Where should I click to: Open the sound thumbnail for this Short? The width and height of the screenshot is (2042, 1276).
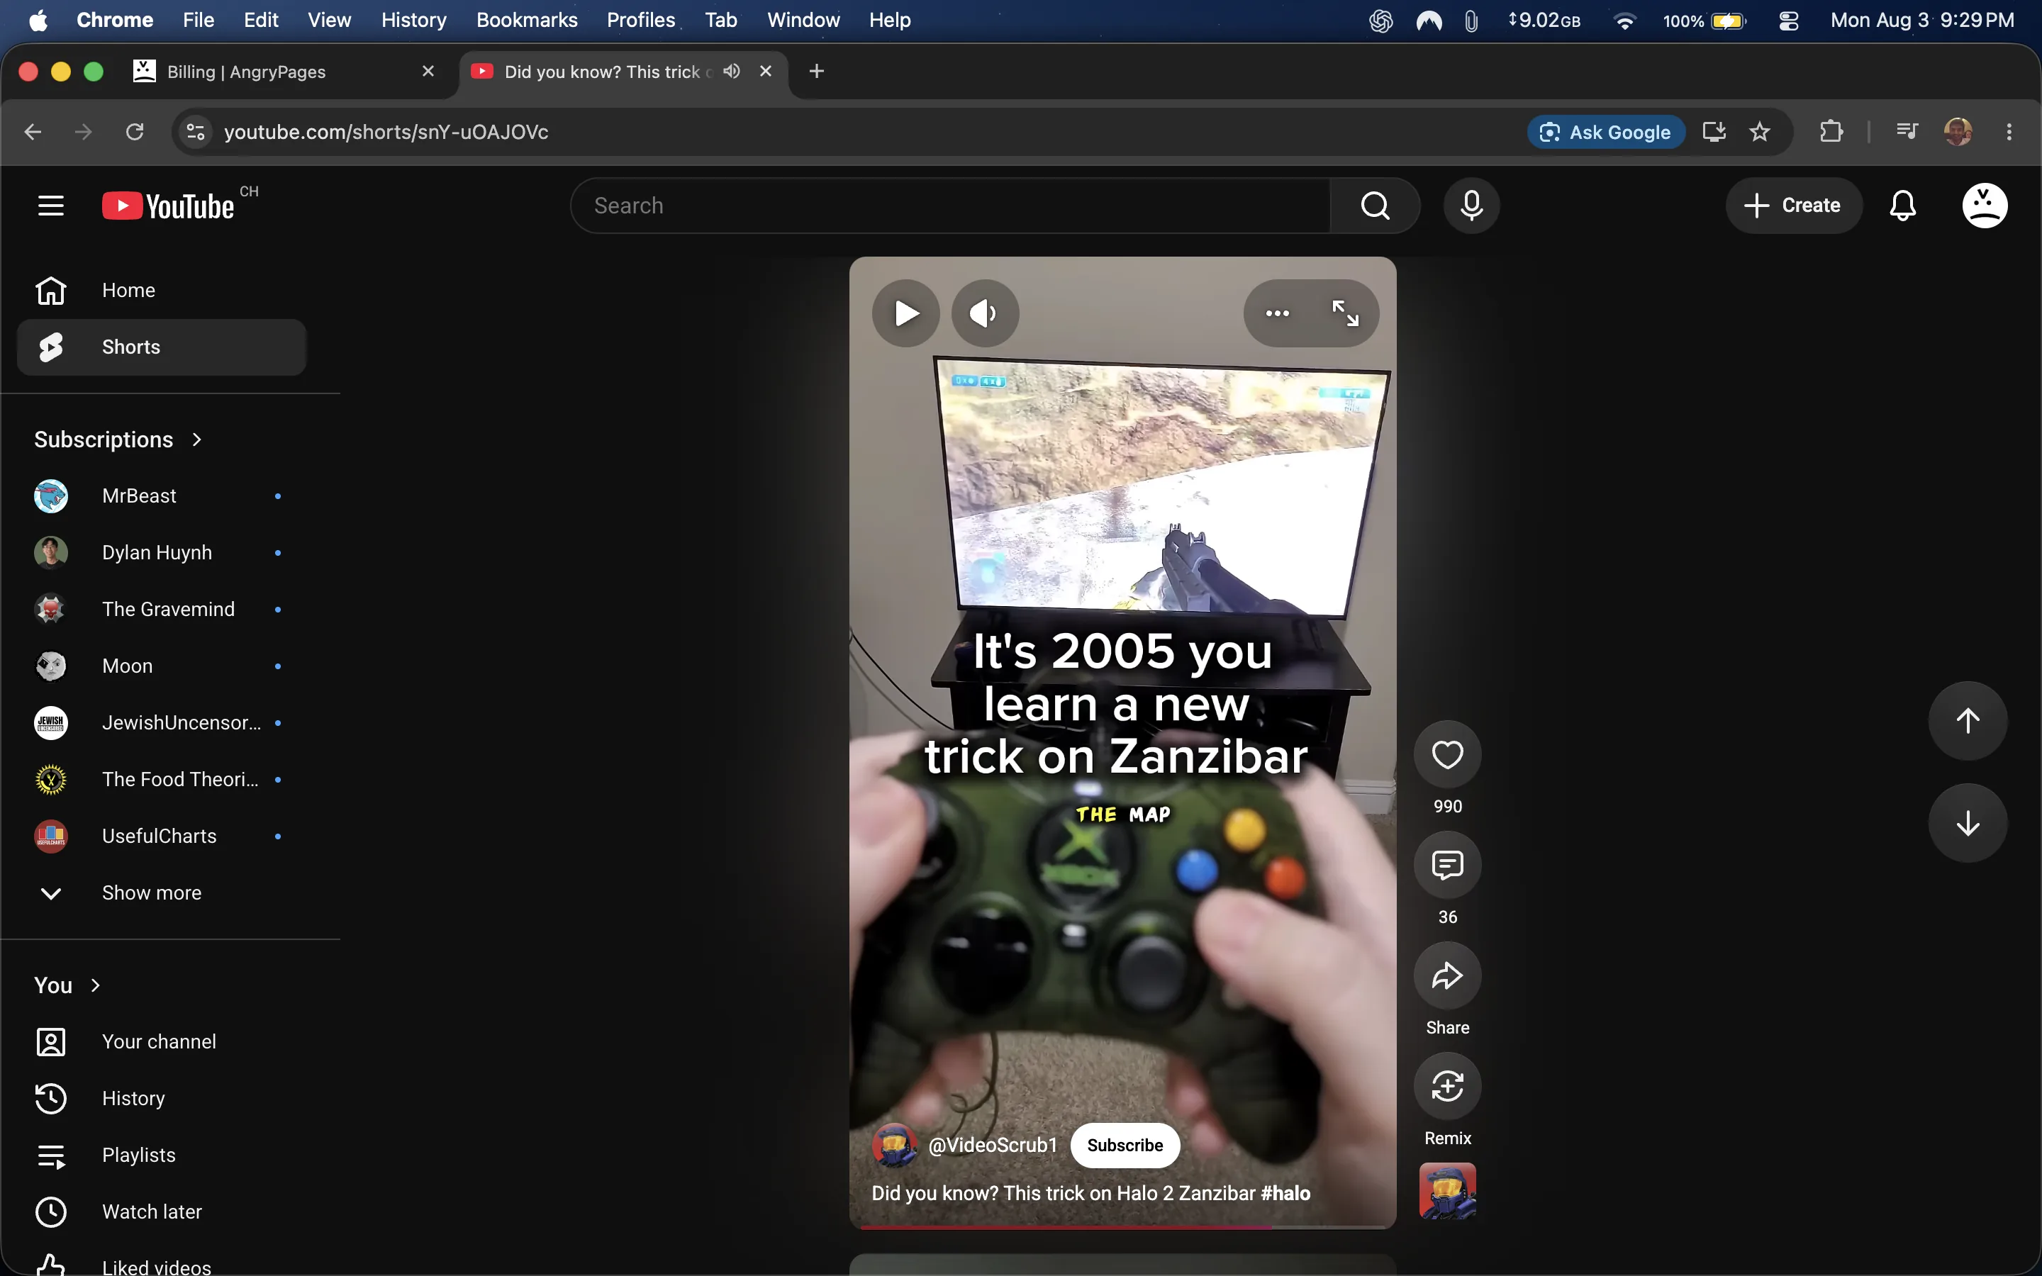click(x=1447, y=1191)
